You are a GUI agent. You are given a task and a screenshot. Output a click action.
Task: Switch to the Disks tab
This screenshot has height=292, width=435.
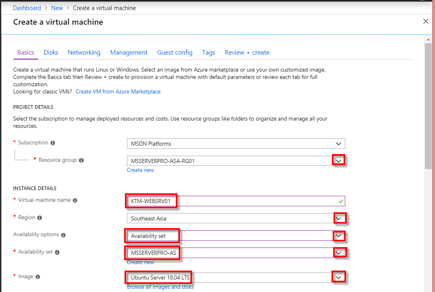[51, 52]
